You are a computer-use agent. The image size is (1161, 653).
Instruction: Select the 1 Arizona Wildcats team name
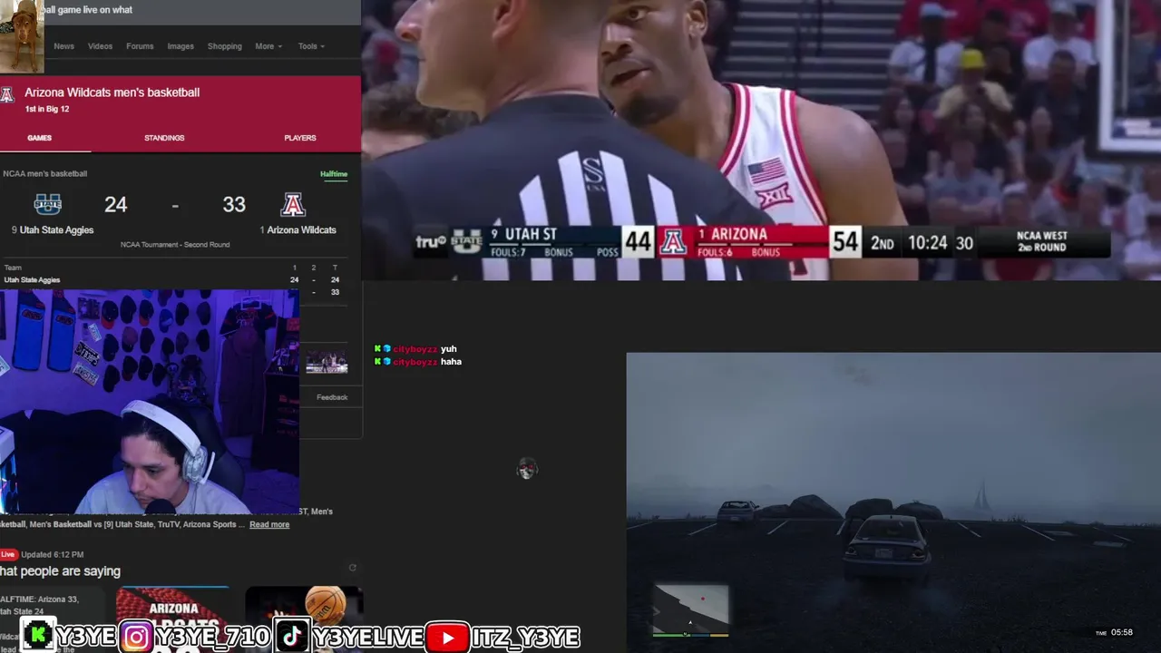(x=298, y=230)
